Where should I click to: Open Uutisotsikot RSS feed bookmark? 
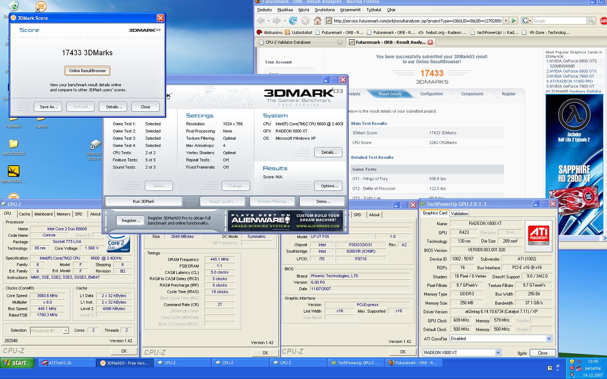point(299,32)
